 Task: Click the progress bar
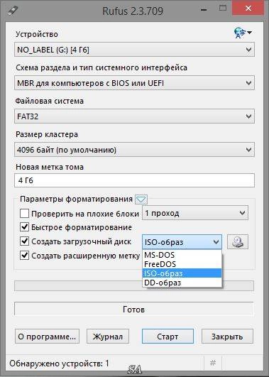(x=134, y=285)
